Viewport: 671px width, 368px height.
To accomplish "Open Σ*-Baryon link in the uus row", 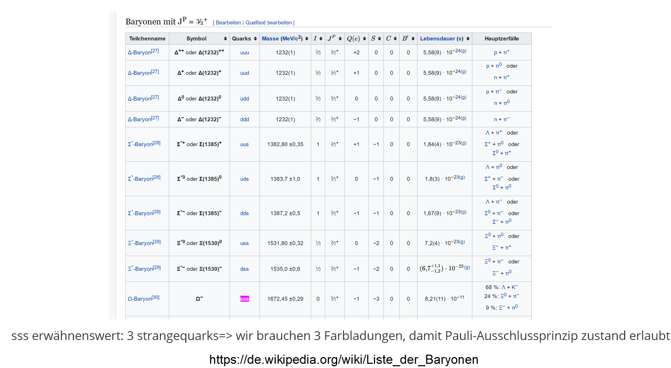I will tap(140, 144).
